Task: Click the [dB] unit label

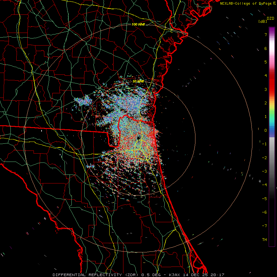Action: (x=263, y=21)
